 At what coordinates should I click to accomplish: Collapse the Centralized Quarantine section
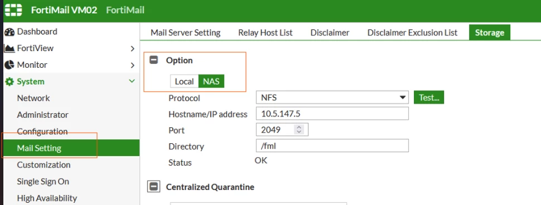153,187
